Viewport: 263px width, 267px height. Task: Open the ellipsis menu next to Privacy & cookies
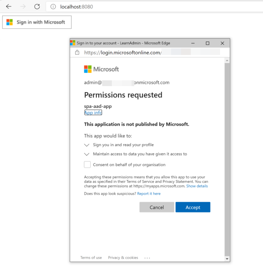pos(147,258)
